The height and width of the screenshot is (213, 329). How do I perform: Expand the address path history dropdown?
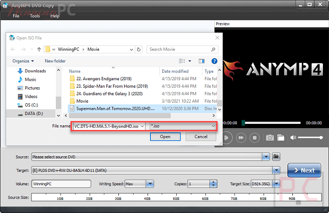point(131,49)
